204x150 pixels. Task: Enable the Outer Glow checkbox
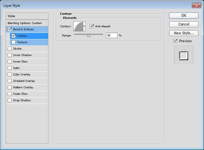point(10,94)
